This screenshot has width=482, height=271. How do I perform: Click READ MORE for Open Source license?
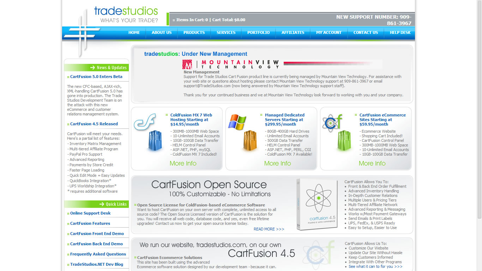pos(269,229)
